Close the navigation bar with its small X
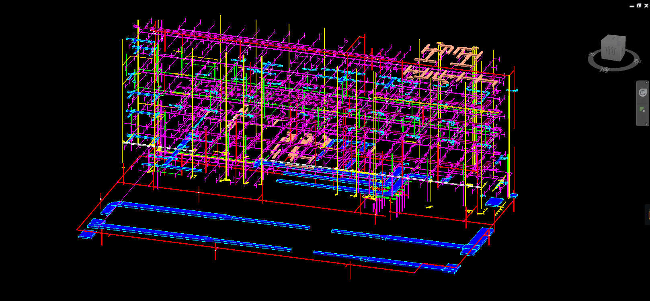 click(x=647, y=82)
